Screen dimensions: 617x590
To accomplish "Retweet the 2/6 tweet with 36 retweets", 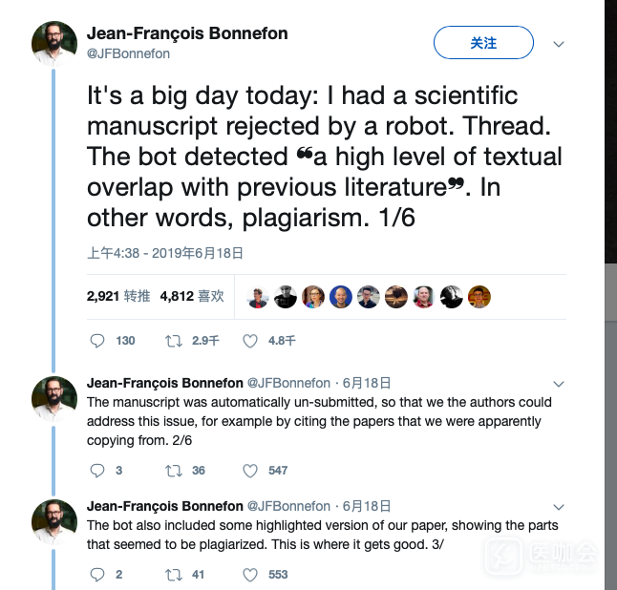I will [x=174, y=470].
